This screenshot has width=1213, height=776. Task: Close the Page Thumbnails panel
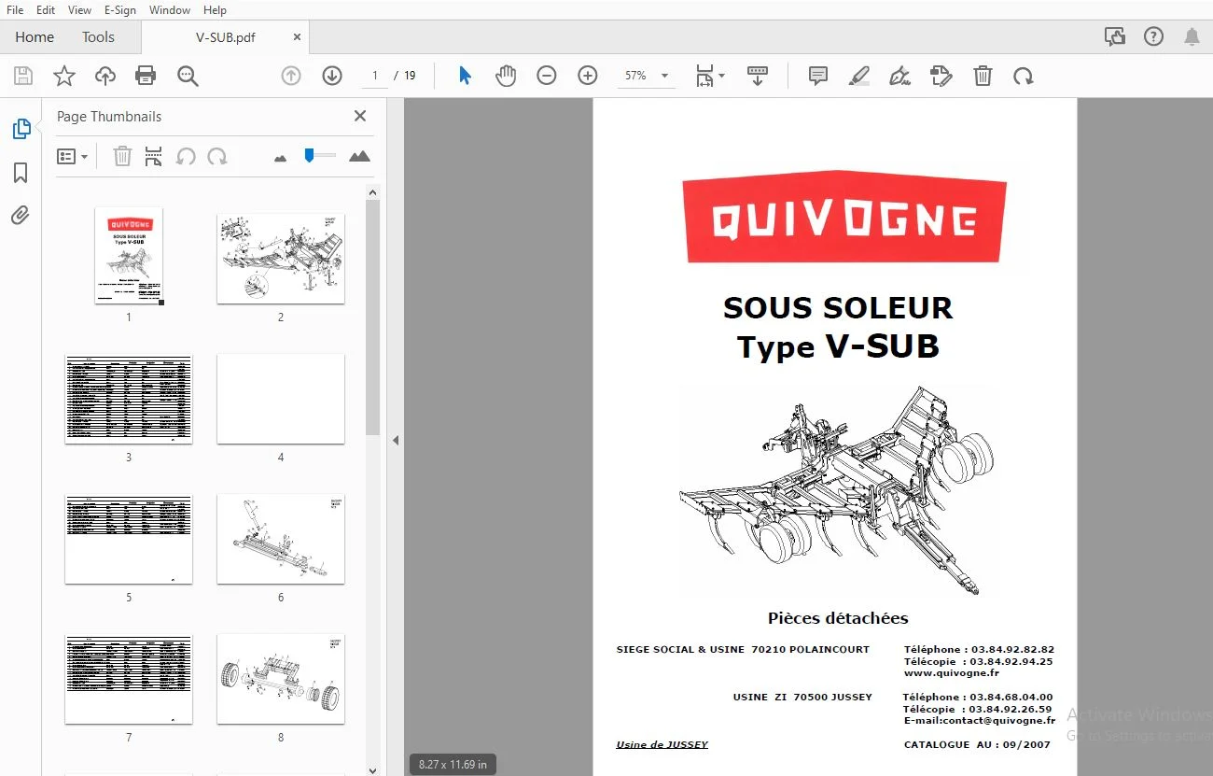point(360,116)
